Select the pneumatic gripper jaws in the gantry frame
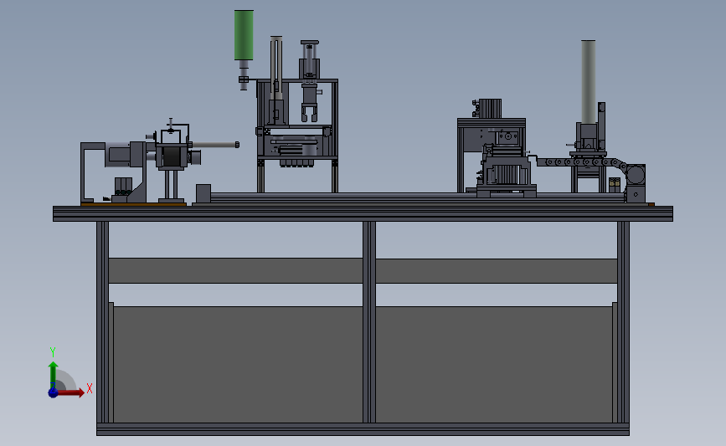The width and height of the screenshot is (726, 446). tap(309, 112)
